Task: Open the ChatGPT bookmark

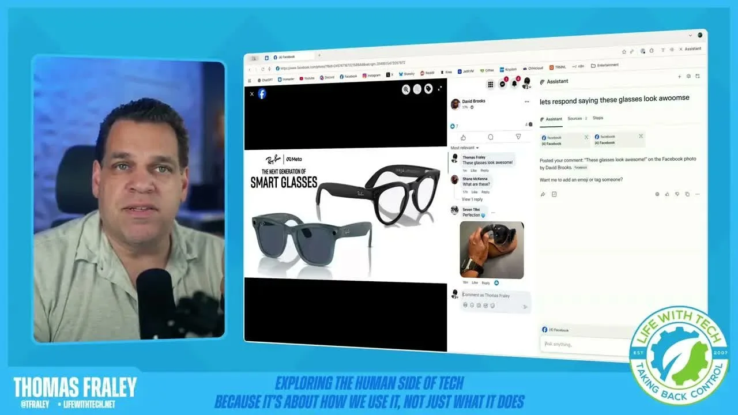Action: click(x=266, y=80)
